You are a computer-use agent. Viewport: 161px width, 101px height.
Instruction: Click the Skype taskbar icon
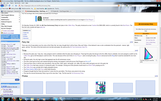pyautogui.click(x=56, y=99)
